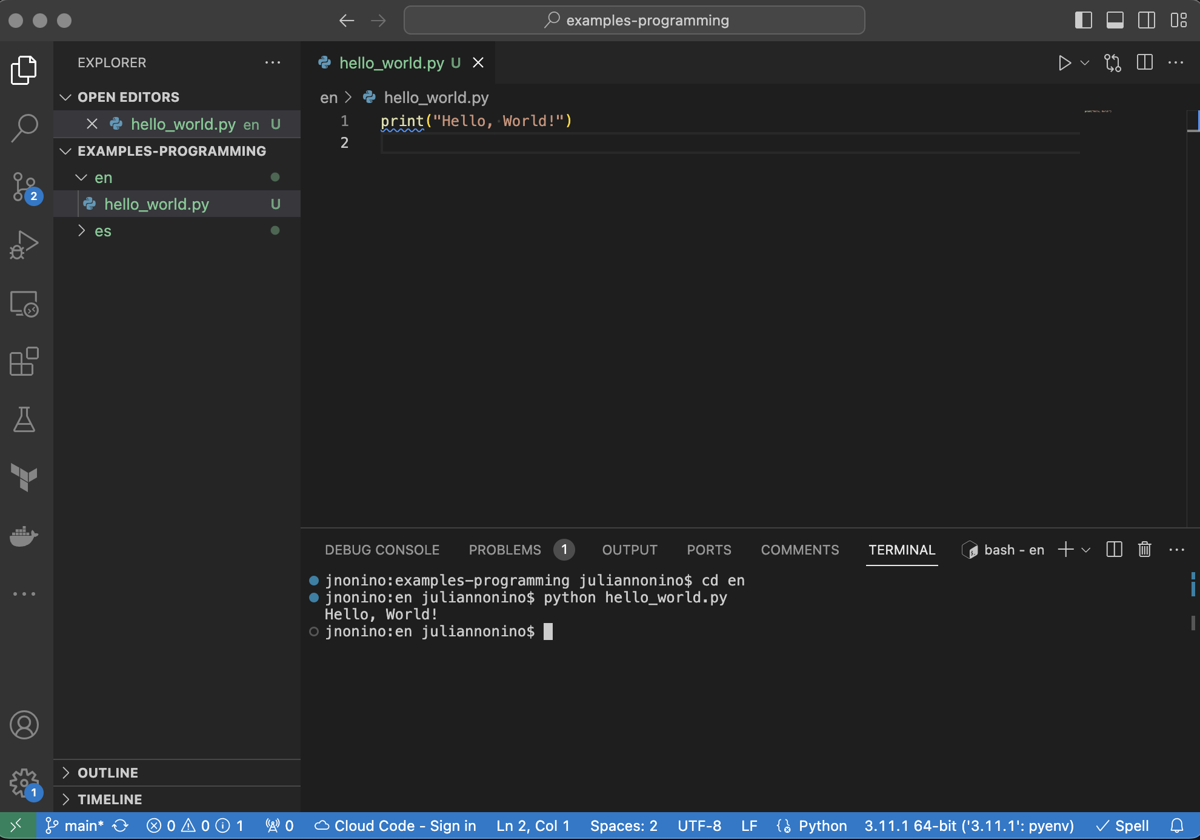
Task: Open the notifications bell in the status bar
Action: coord(1178,825)
